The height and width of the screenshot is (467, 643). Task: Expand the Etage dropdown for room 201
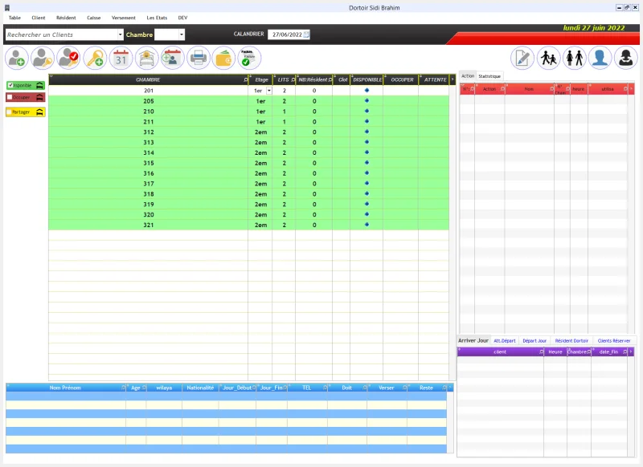tap(268, 91)
